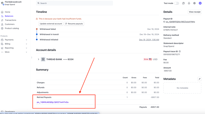Click the Update external account button
This screenshot has width=205, height=114.
(51, 24)
